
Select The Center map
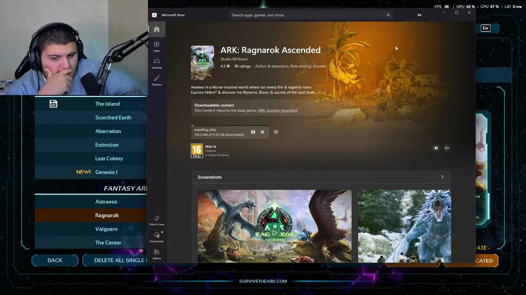[108, 243]
